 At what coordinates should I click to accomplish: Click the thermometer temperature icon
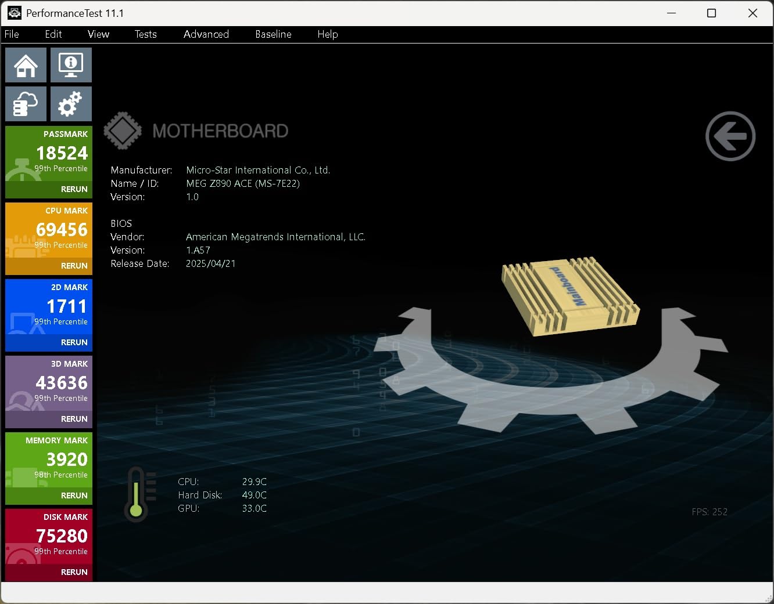[x=139, y=494]
